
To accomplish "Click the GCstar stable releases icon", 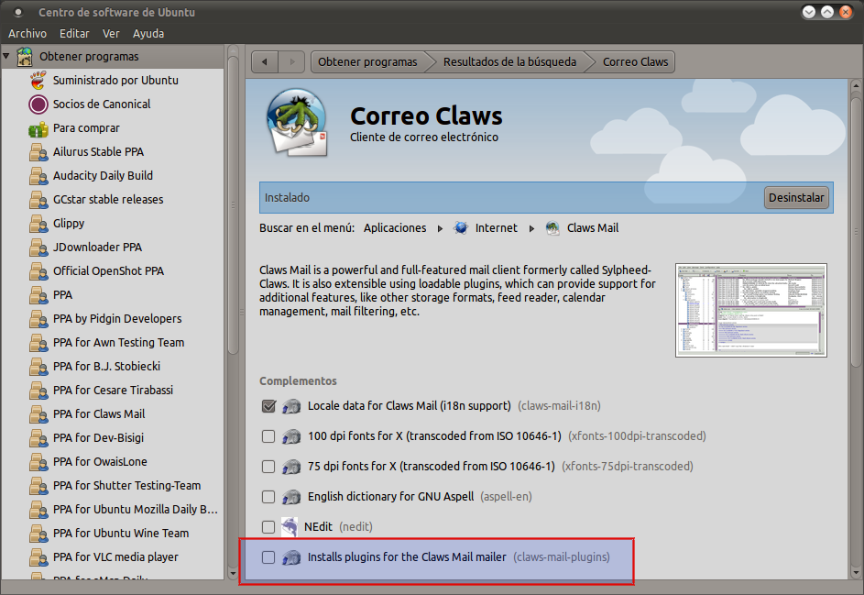I will (x=38, y=200).
